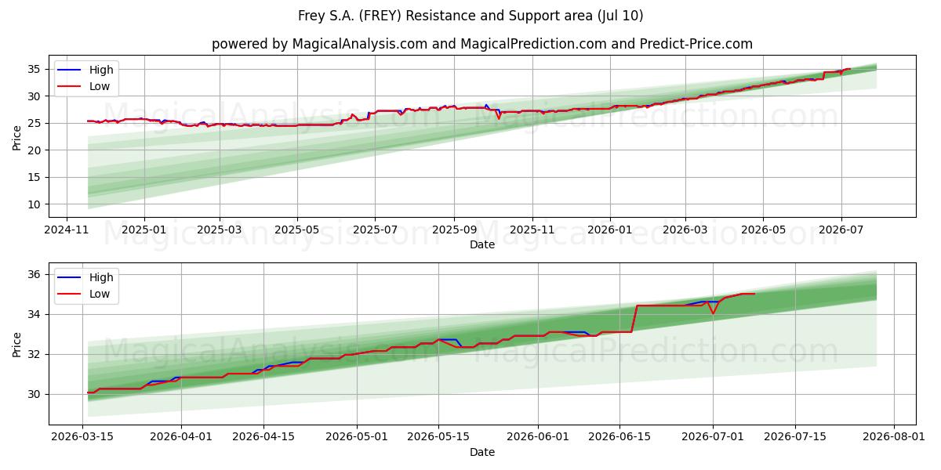The height and width of the screenshot is (470, 941).
Task: Click the '2025-09' x-axis label
Action: (x=454, y=231)
